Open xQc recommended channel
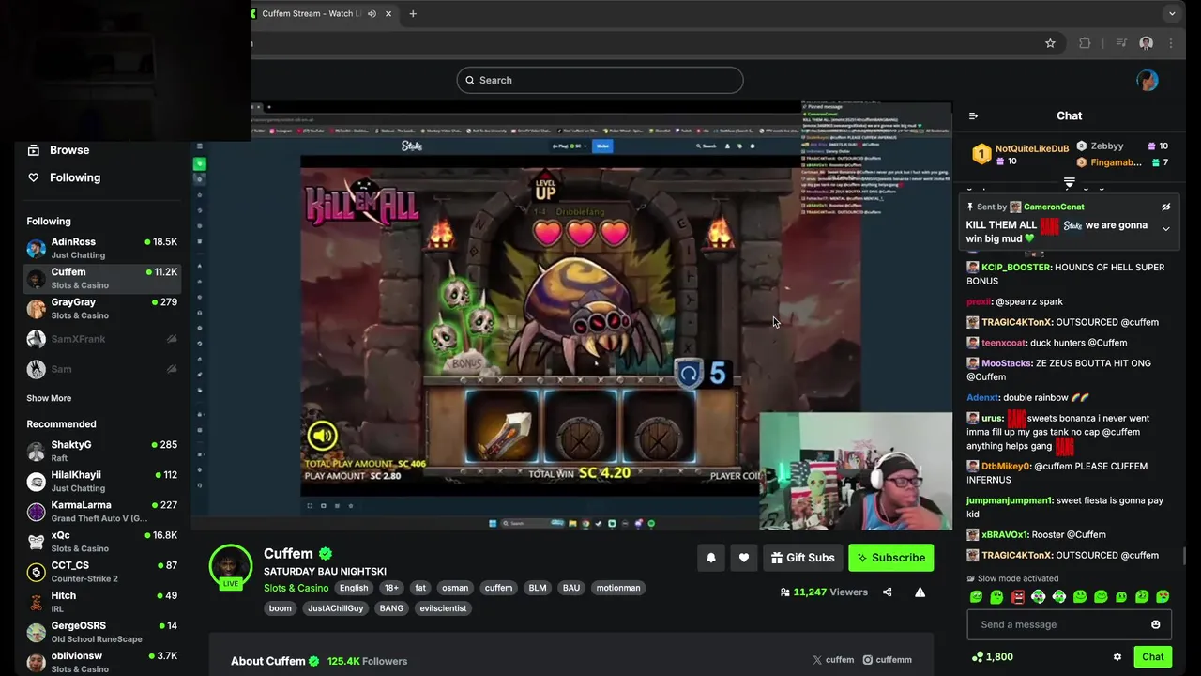Viewport: 1201px width, 676px height. point(101,541)
